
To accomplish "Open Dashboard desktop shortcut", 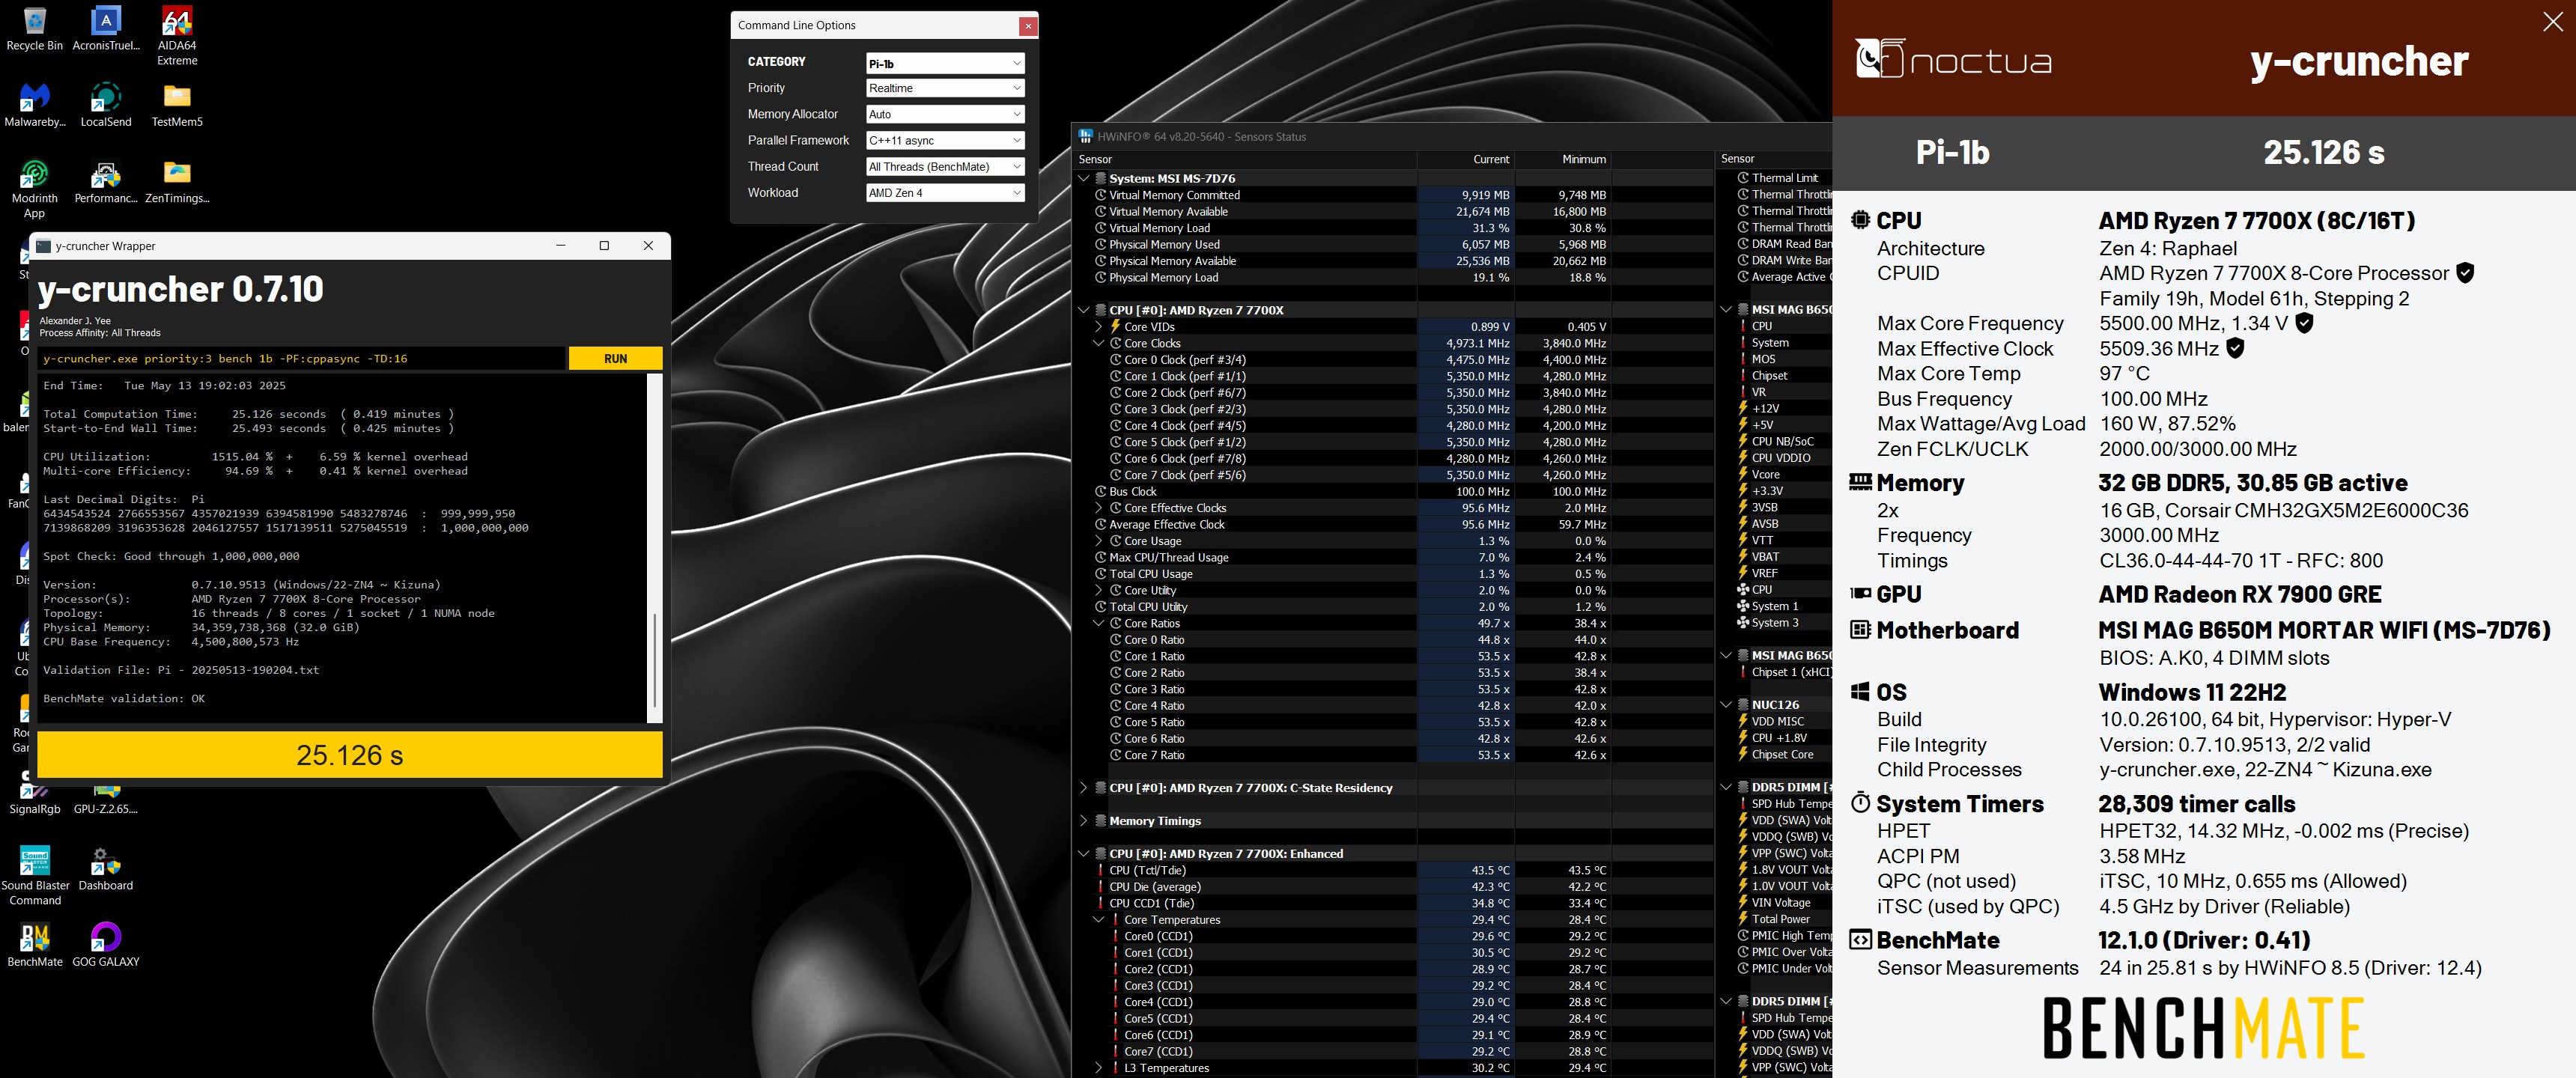I will click(x=106, y=869).
